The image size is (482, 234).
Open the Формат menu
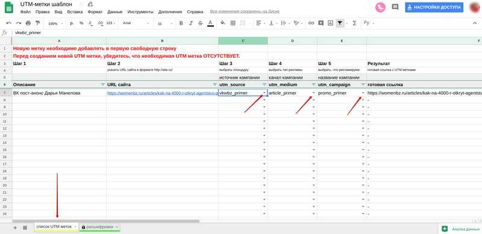tap(95, 12)
